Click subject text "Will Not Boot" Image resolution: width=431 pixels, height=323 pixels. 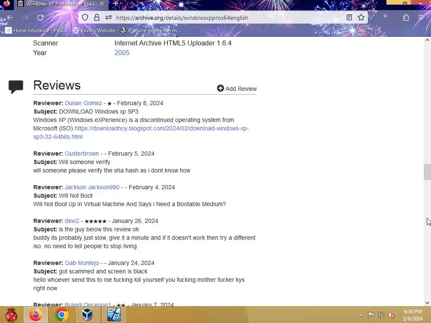click(76, 196)
